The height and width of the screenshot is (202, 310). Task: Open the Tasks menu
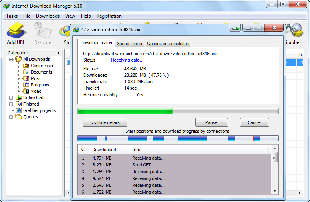[x=12, y=16]
